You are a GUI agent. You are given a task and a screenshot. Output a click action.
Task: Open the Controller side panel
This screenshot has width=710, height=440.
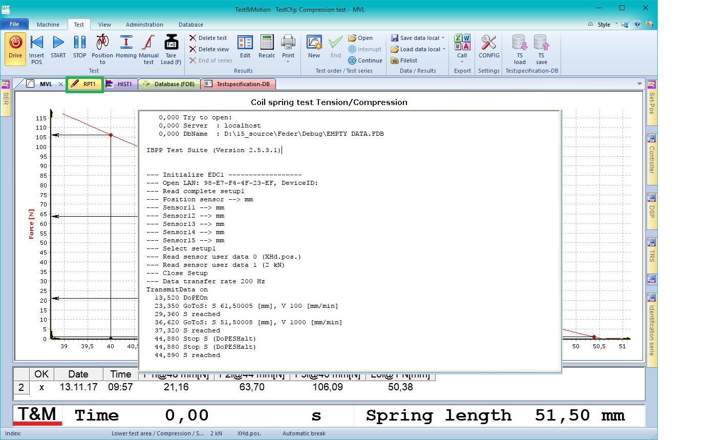(652, 159)
